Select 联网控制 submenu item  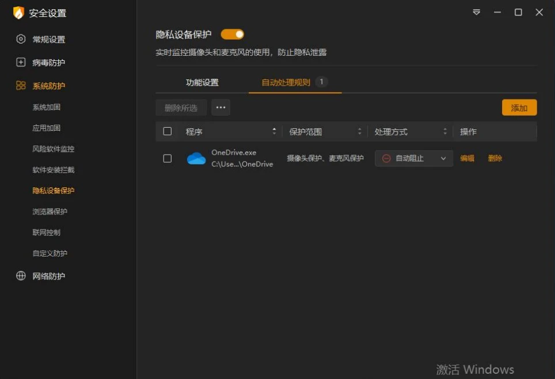click(x=47, y=232)
